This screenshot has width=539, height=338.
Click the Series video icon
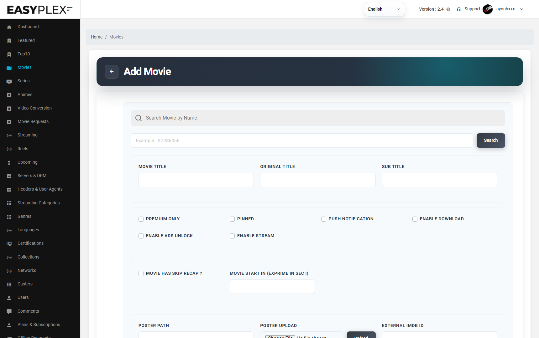click(x=9, y=81)
